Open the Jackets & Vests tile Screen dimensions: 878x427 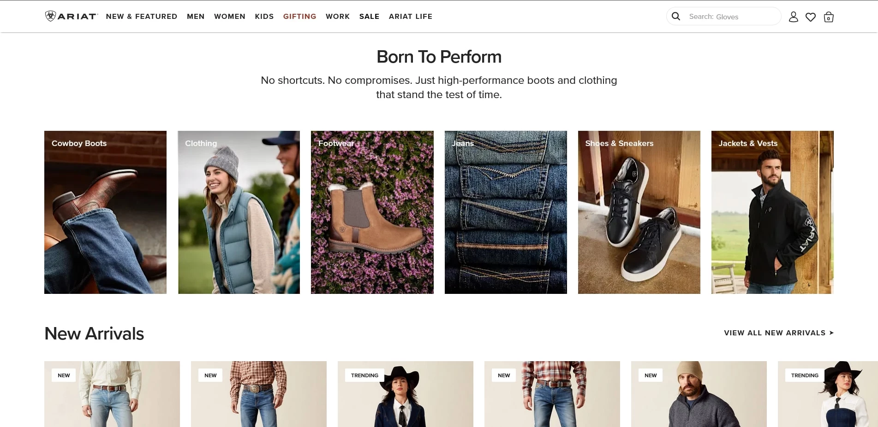772,212
